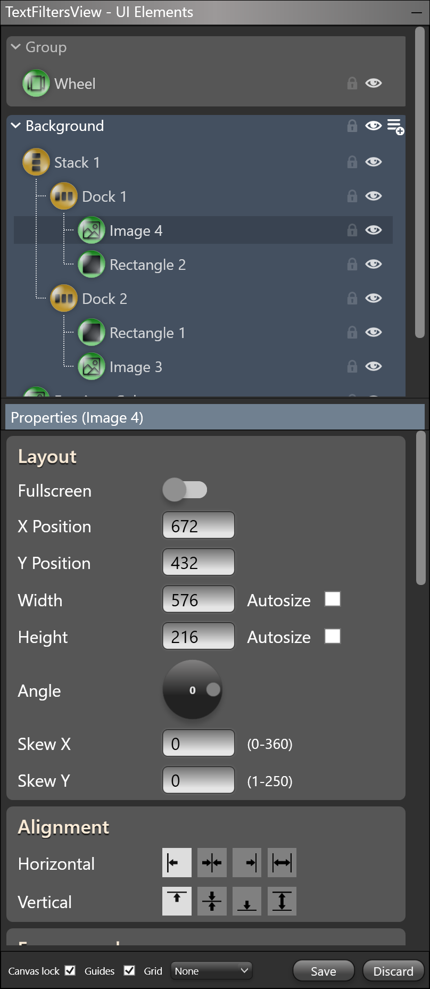Viewport: 430px width, 989px height.
Task: Select the Wheel element icon
Action: pos(36,84)
